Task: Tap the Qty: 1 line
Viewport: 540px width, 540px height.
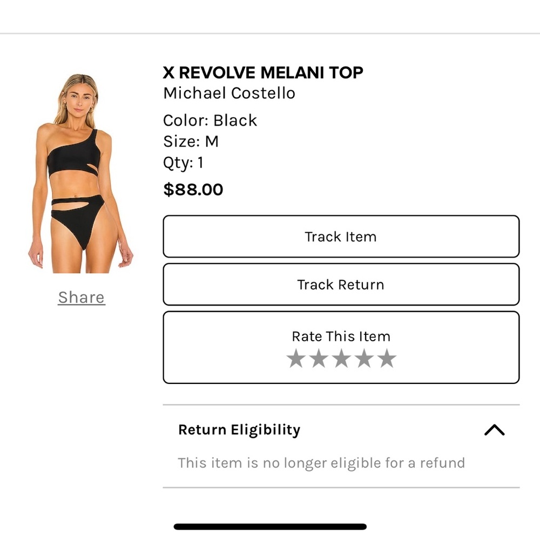Action: pyautogui.click(x=183, y=161)
